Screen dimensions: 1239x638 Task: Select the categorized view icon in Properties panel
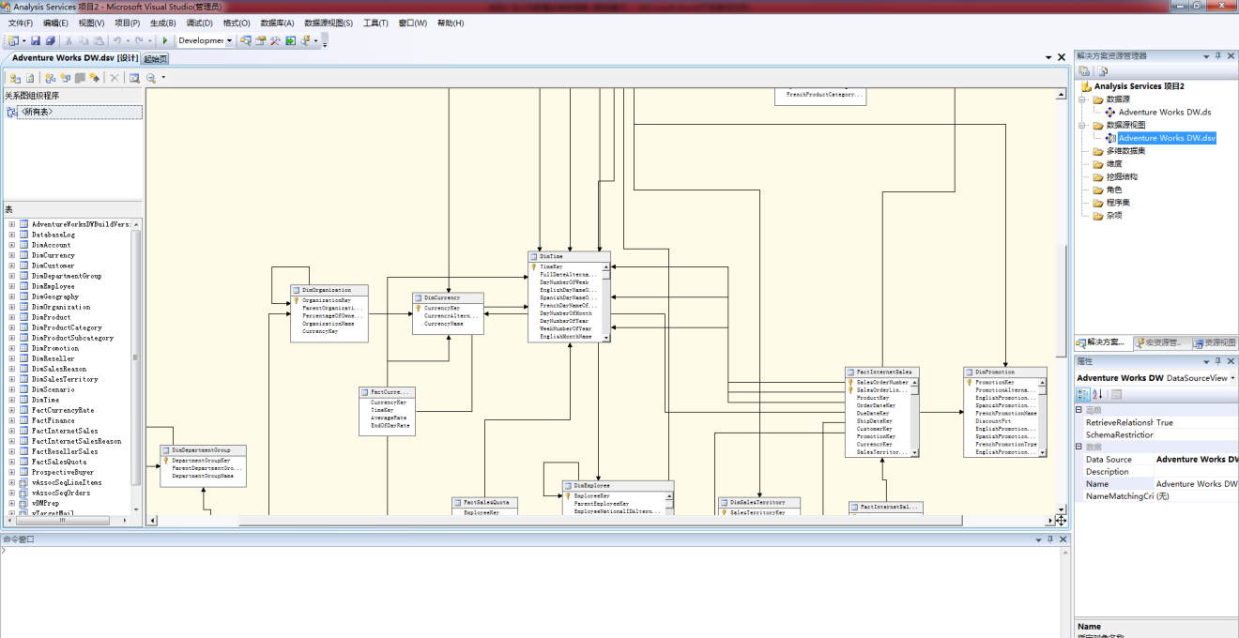point(1082,393)
